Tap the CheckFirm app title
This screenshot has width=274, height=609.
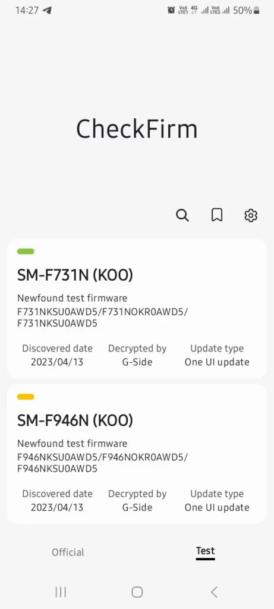137,129
